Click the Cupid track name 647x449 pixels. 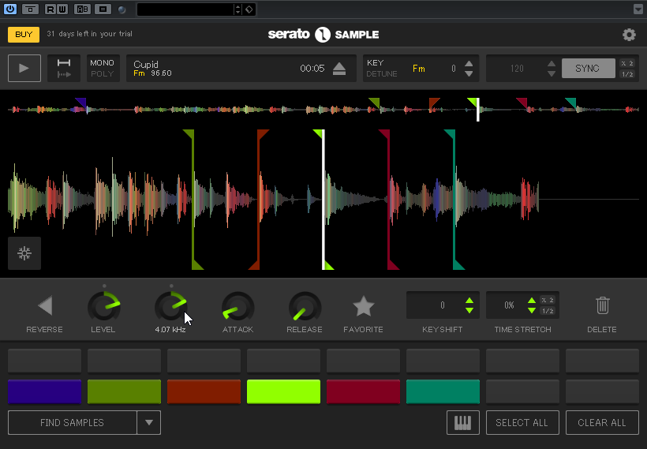coord(146,64)
